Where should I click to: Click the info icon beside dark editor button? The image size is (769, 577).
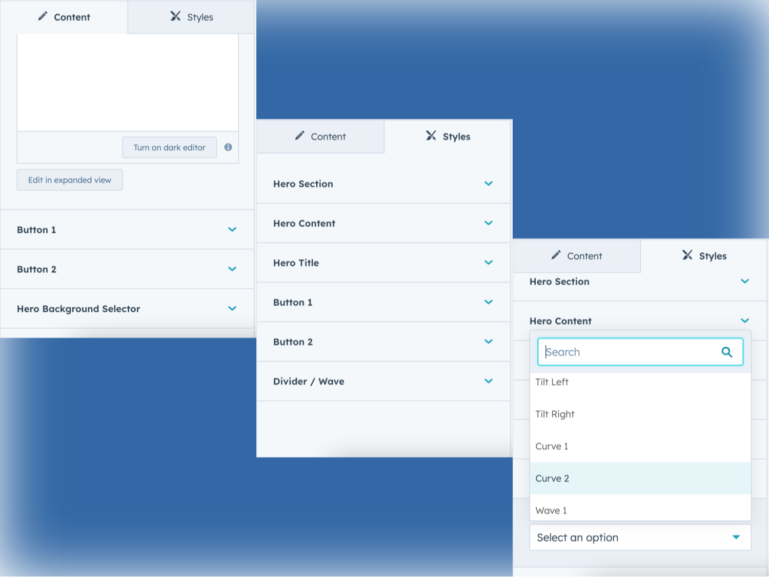(228, 147)
